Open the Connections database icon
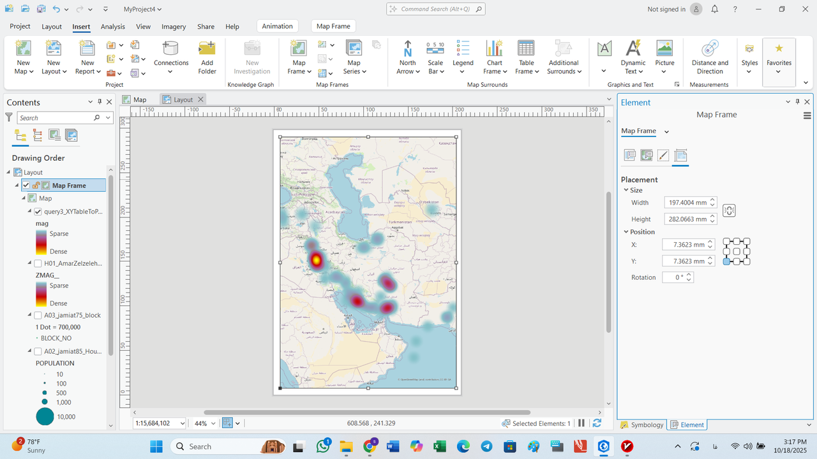Image resolution: width=817 pixels, height=459 pixels. 170,48
